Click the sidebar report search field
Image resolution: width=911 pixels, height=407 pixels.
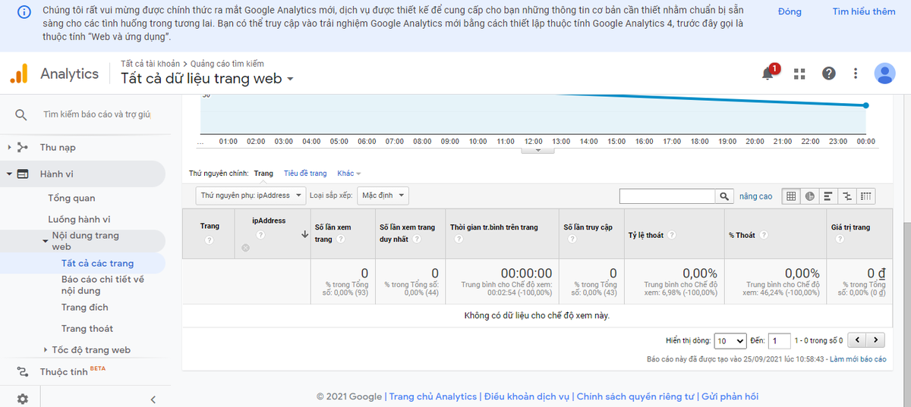point(96,114)
